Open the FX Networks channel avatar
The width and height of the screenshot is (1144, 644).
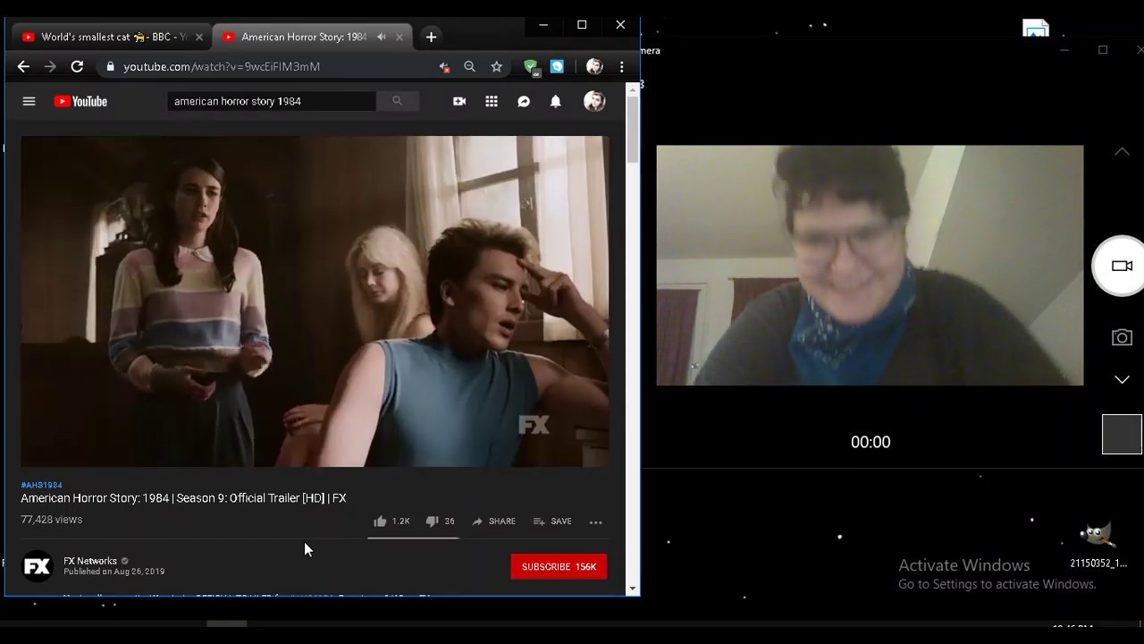(37, 566)
